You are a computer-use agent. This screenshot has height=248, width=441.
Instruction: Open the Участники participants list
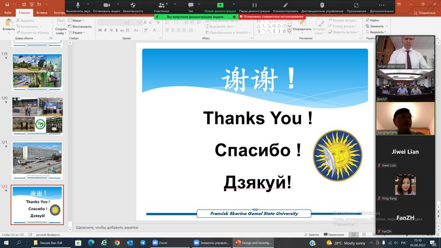(161, 7)
